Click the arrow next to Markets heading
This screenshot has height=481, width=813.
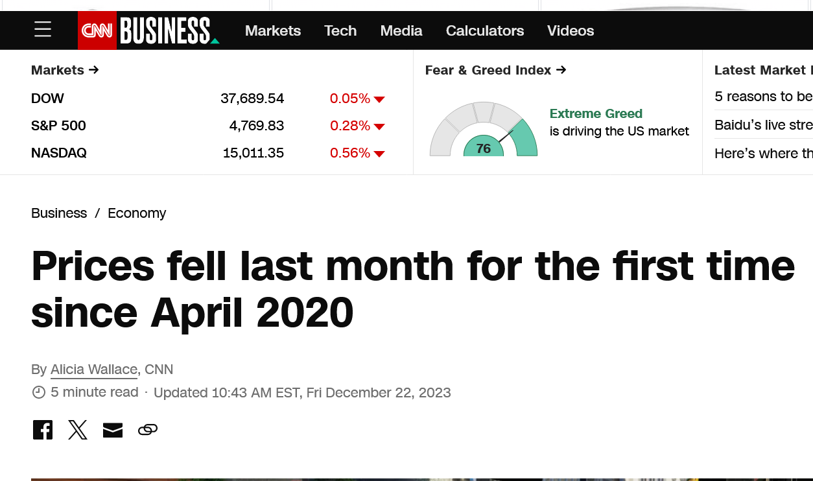(93, 69)
